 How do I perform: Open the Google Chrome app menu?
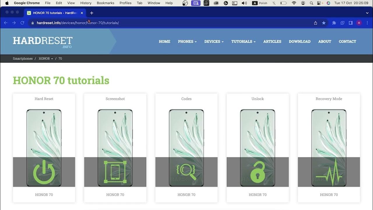click(27, 3)
